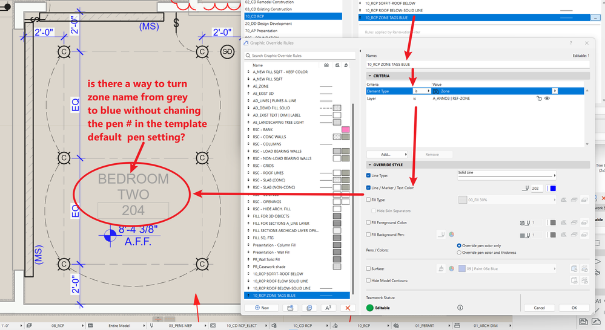The image size is (605, 330).
Task: Click the second icon on Hide Model Contours row
Action: click(x=584, y=280)
